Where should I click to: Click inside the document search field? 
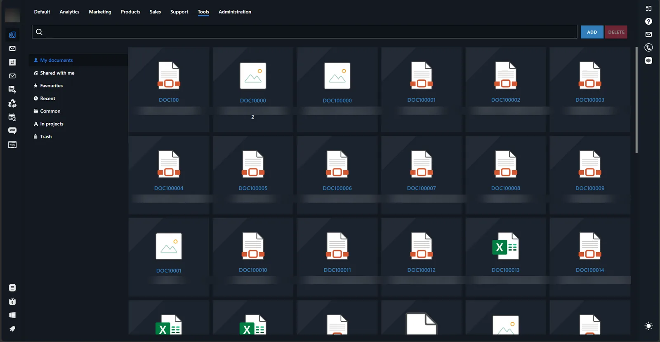304,32
